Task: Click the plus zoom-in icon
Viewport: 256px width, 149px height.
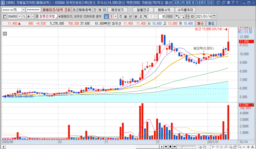Action: coord(248,147)
